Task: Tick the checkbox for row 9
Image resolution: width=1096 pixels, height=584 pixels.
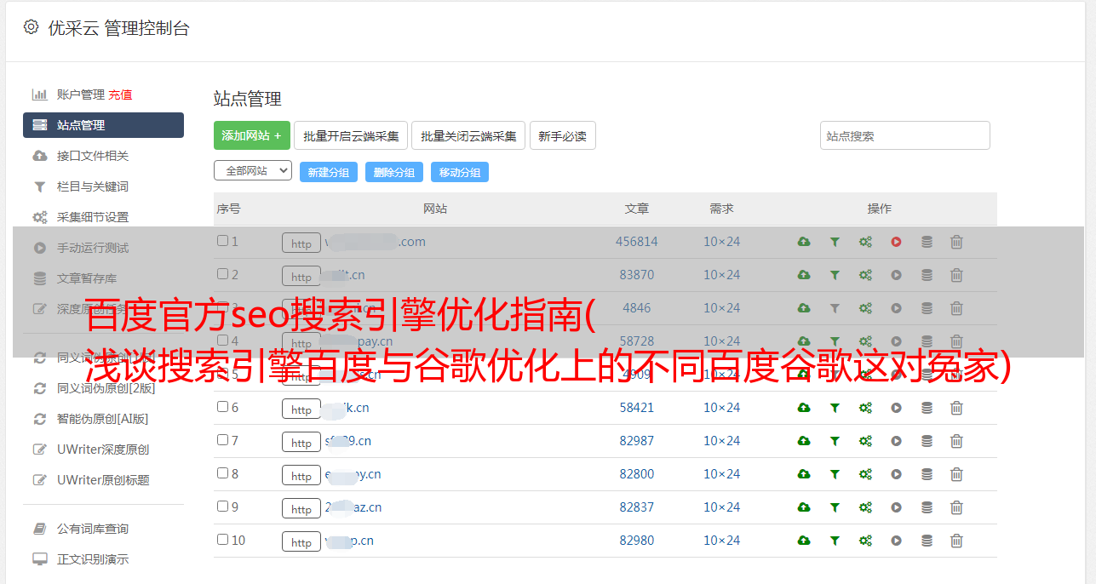Action: (222, 507)
